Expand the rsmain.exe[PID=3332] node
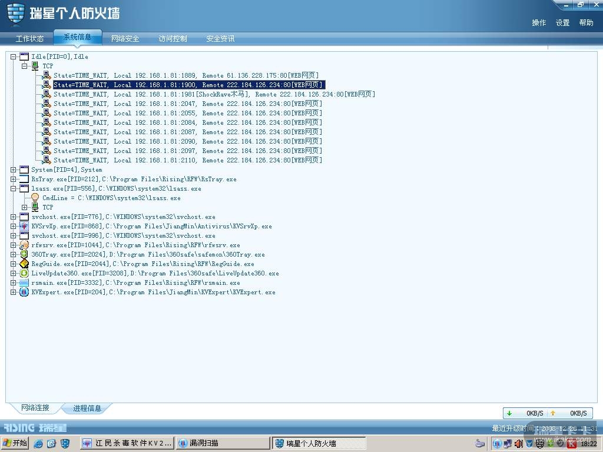Image resolution: width=603 pixels, height=452 pixels. (13, 282)
